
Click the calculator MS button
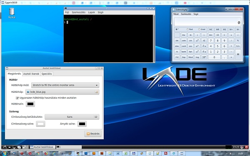tap(224, 30)
